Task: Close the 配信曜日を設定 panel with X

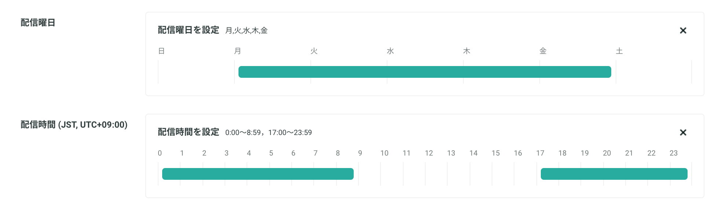Action: pos(683,30)
